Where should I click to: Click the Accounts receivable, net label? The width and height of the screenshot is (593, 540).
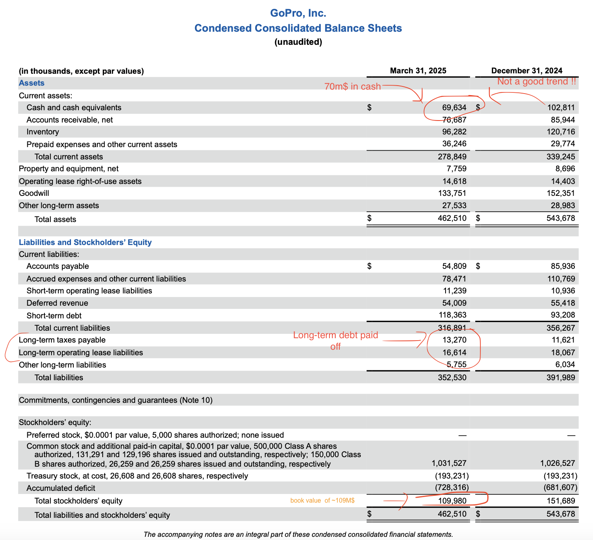[x=70, y=120]
